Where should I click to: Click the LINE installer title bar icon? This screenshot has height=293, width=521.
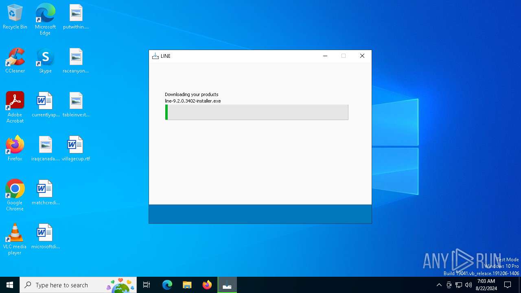155,56
